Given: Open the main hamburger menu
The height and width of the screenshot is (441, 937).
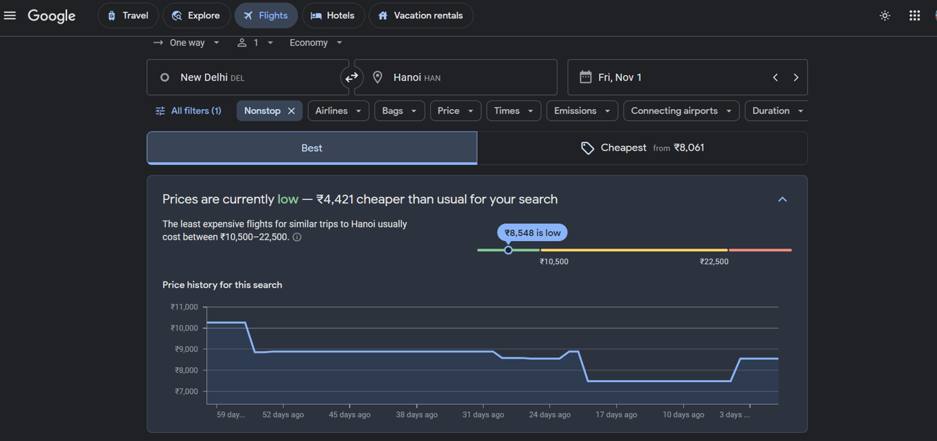Looking at the screenshot, I should point(10,15).
